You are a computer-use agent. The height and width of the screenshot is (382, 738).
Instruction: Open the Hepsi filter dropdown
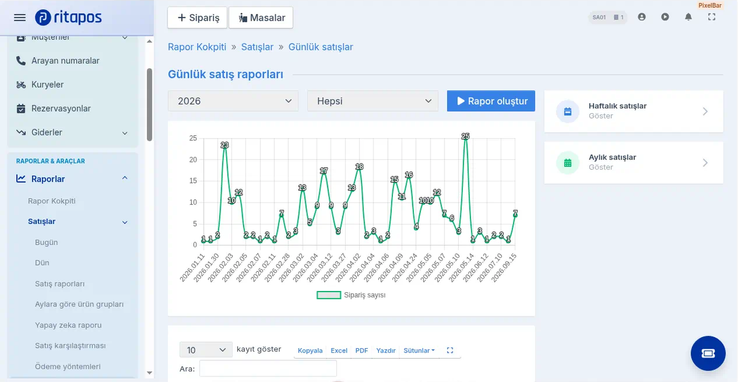(373, 101)
